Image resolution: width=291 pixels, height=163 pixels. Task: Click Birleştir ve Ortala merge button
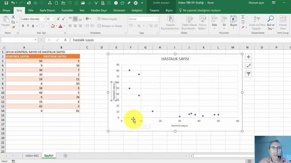[x=110, y=26]
